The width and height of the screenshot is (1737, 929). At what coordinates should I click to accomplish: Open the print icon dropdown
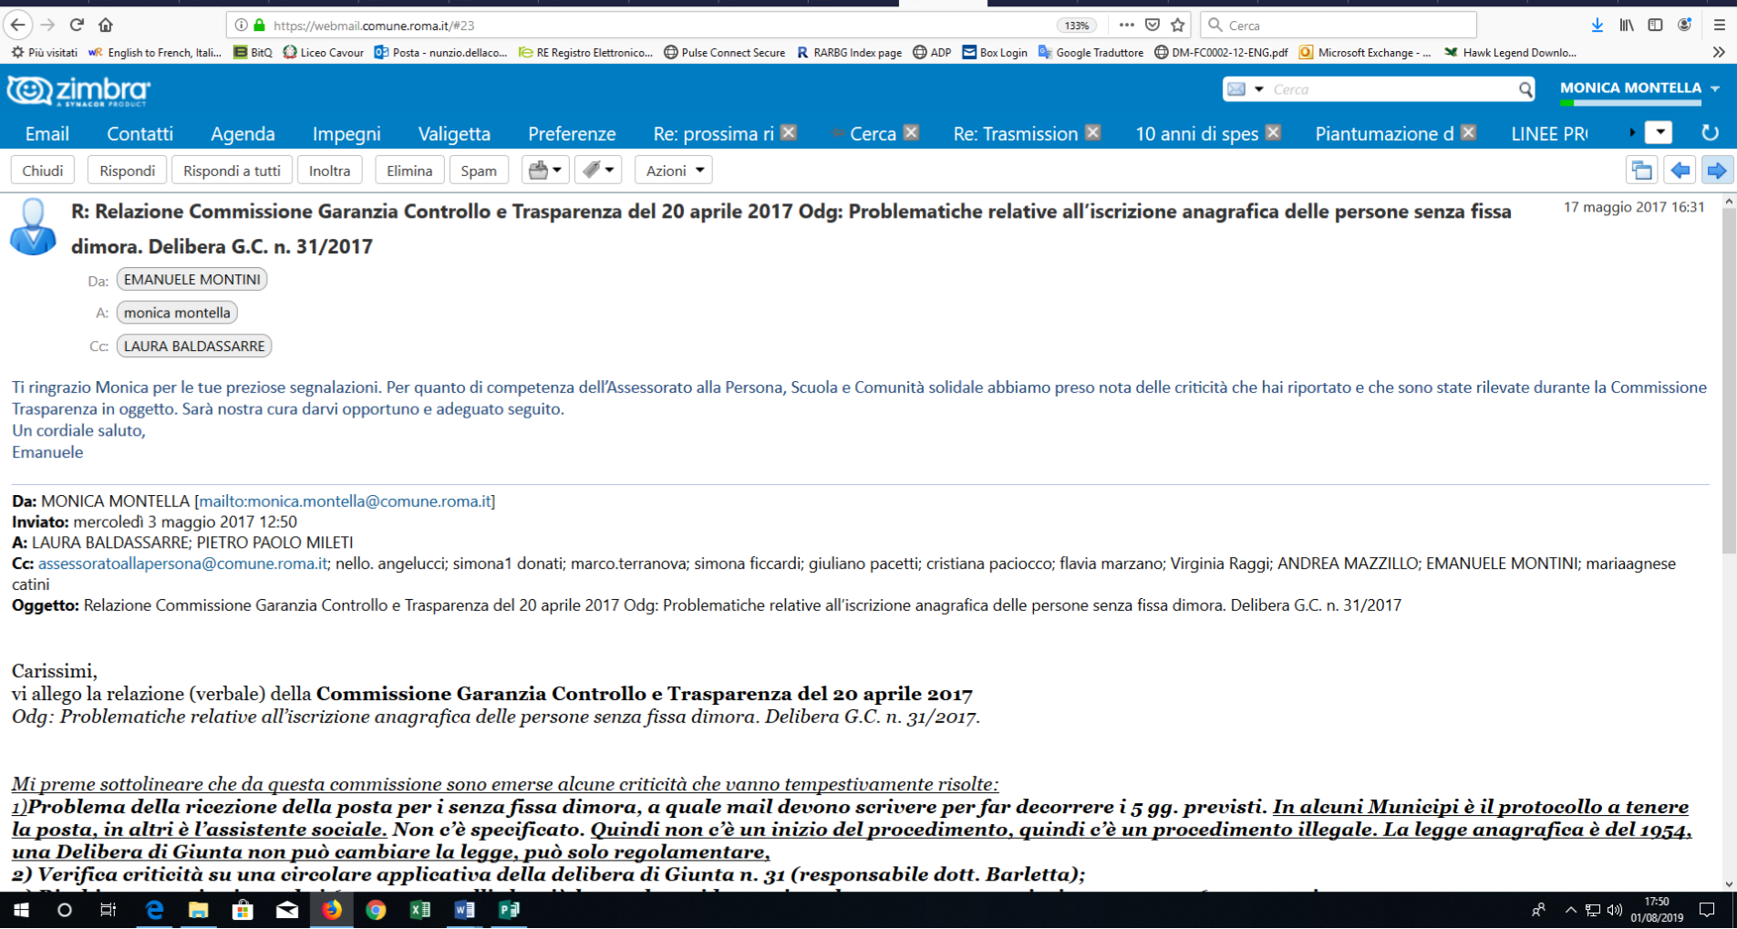[x=545, y=170]
